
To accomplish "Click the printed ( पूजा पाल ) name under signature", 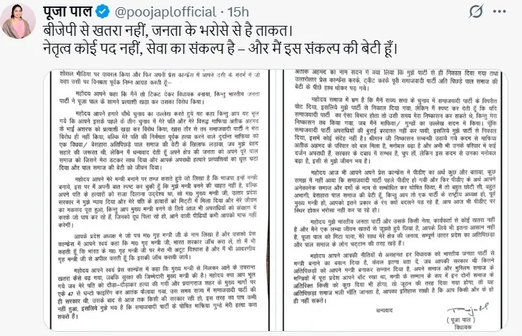I will pos(461,320).
